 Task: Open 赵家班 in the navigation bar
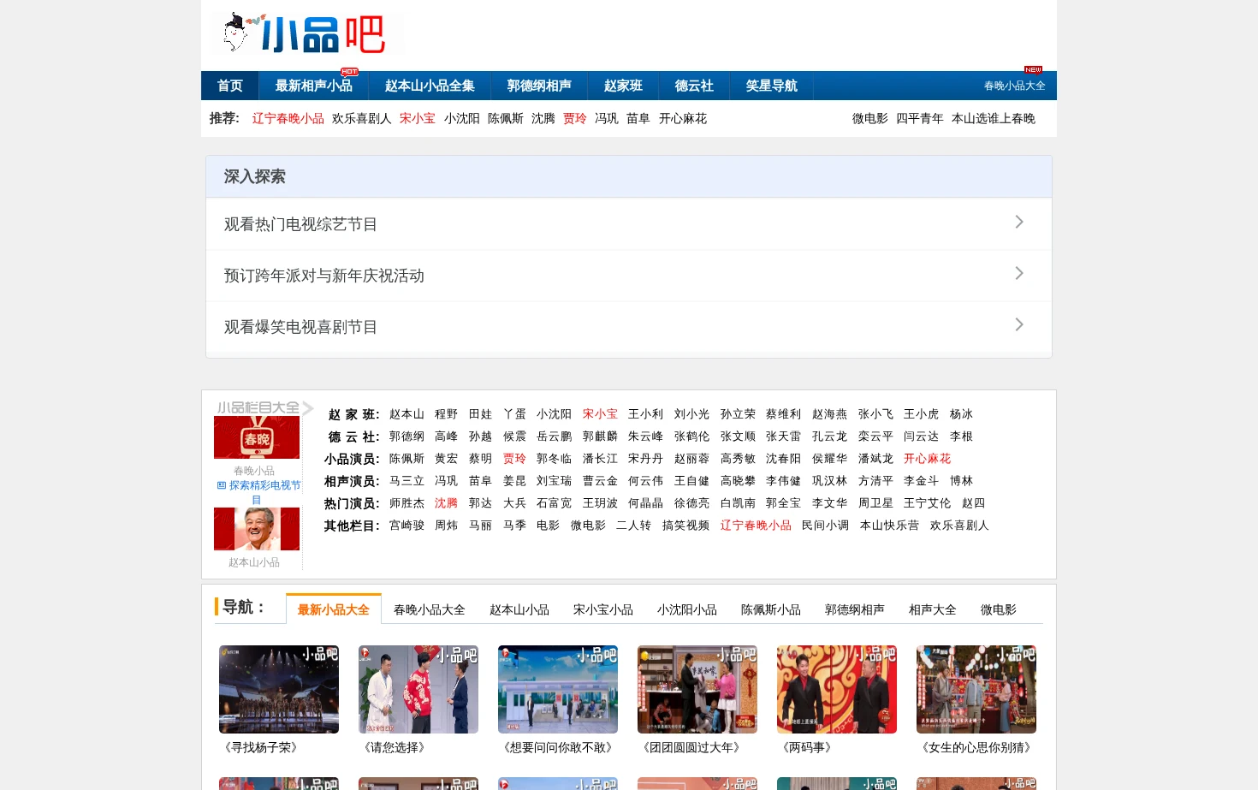(x=623, y=86)
